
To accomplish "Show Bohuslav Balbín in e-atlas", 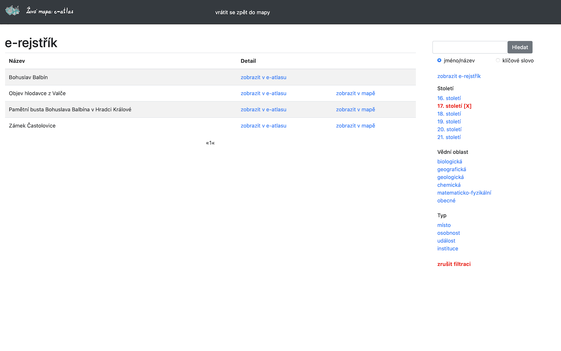I will 263,77.
